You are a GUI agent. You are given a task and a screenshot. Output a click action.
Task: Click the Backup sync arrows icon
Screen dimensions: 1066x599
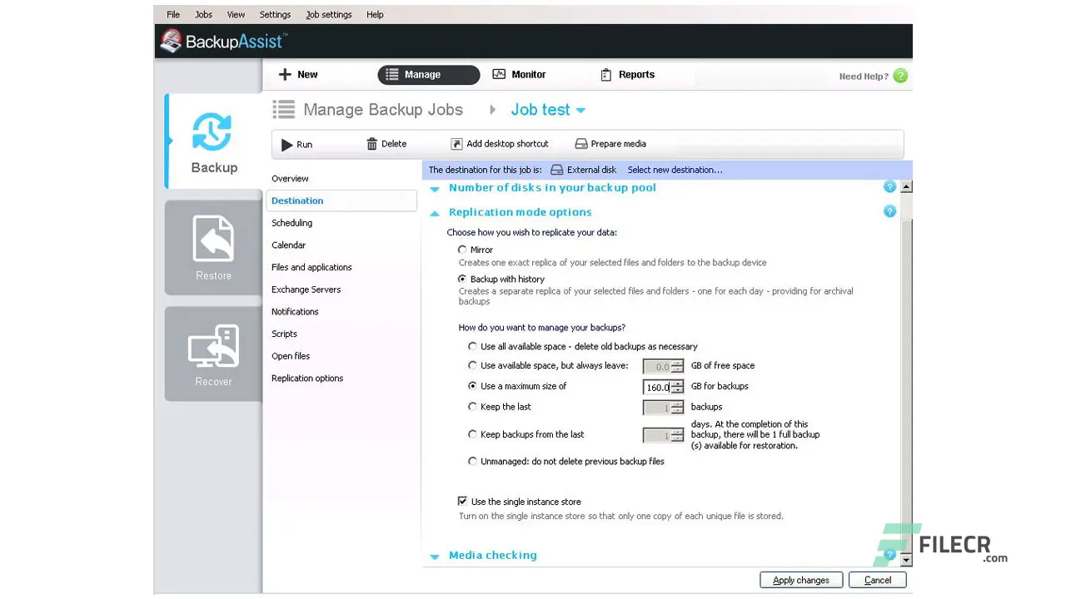pos(212,132)
